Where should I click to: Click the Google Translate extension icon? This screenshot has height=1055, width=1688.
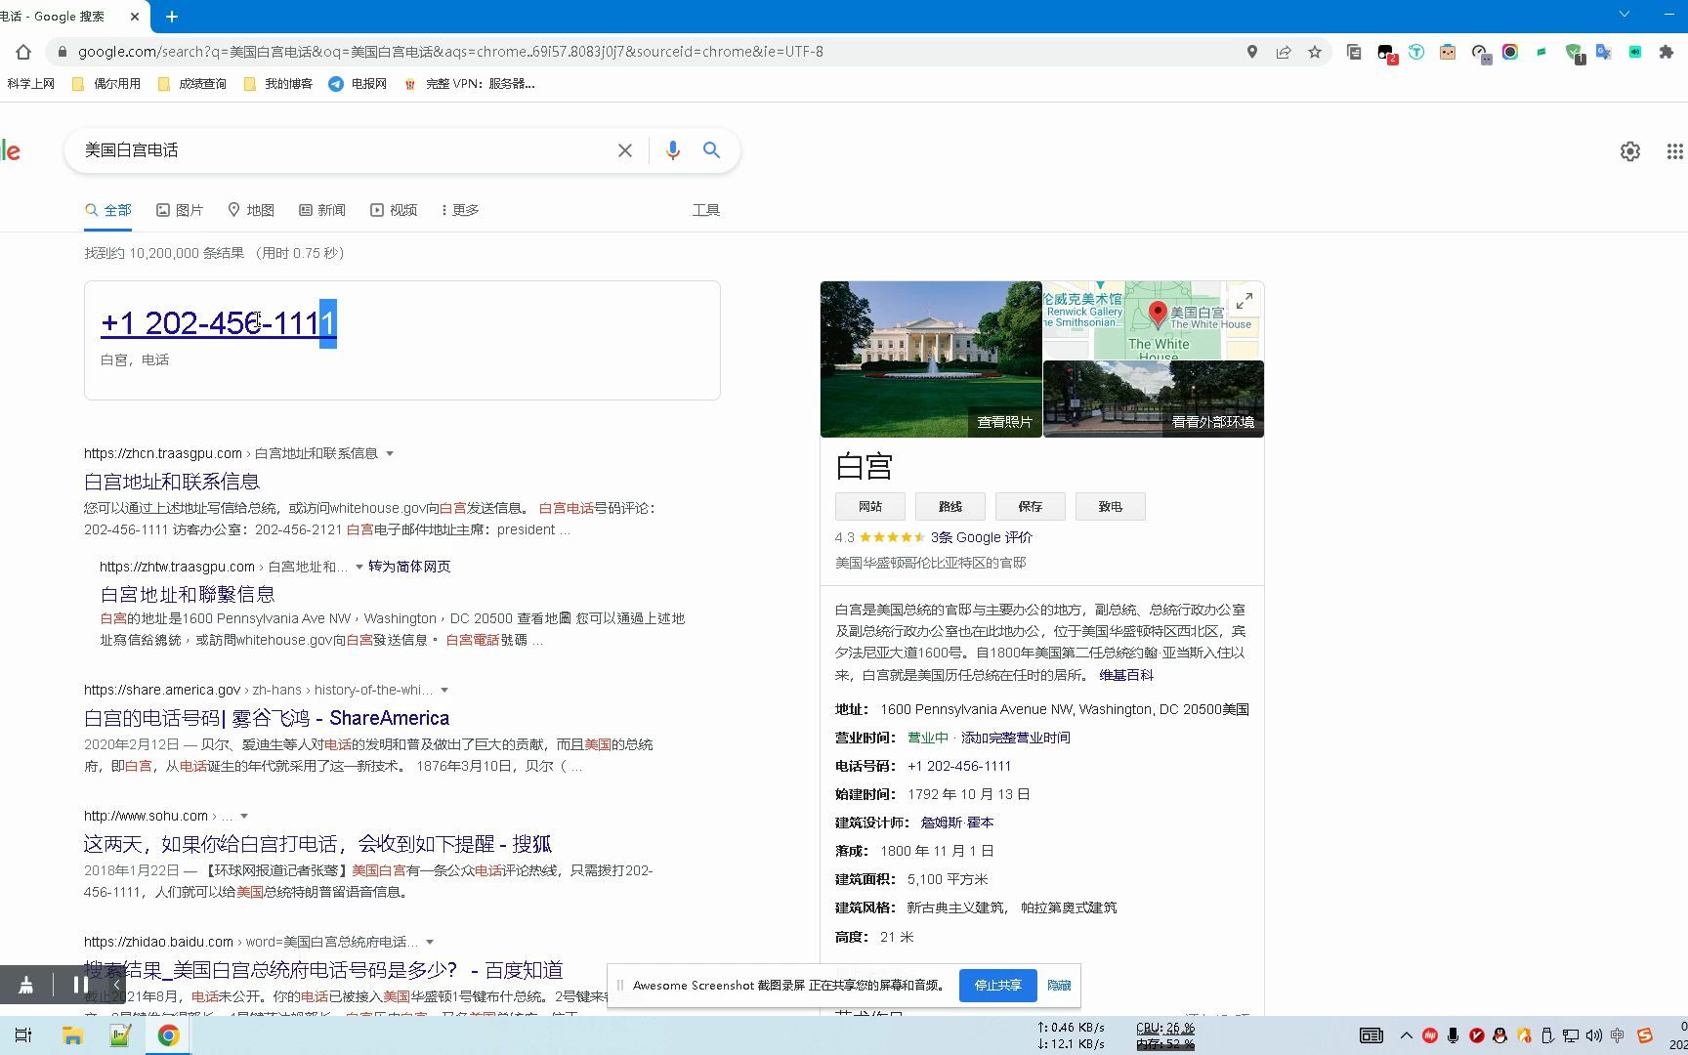click(1604, 52)
